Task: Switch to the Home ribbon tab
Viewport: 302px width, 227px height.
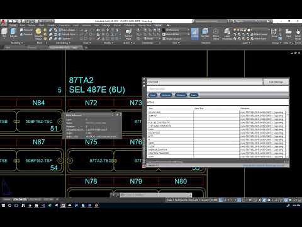Action: coord(12,25)
